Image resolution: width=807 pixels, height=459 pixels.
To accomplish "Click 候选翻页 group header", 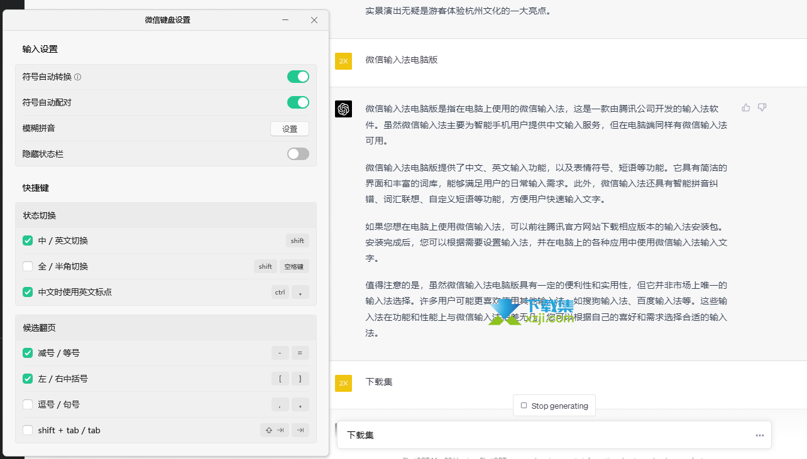I will tap(166, 328).
